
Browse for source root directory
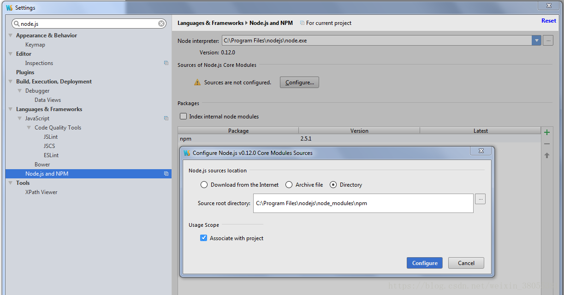coord(480,199)
